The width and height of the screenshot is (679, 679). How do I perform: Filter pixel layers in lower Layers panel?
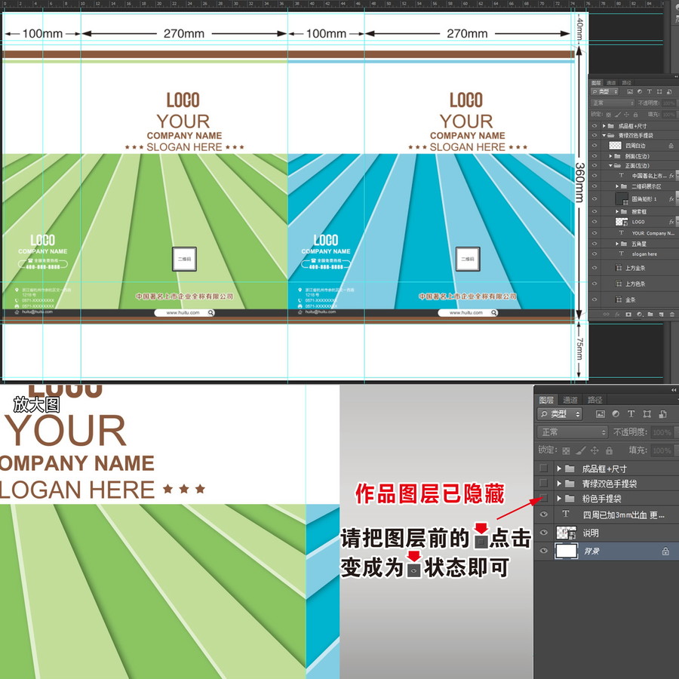601,414
